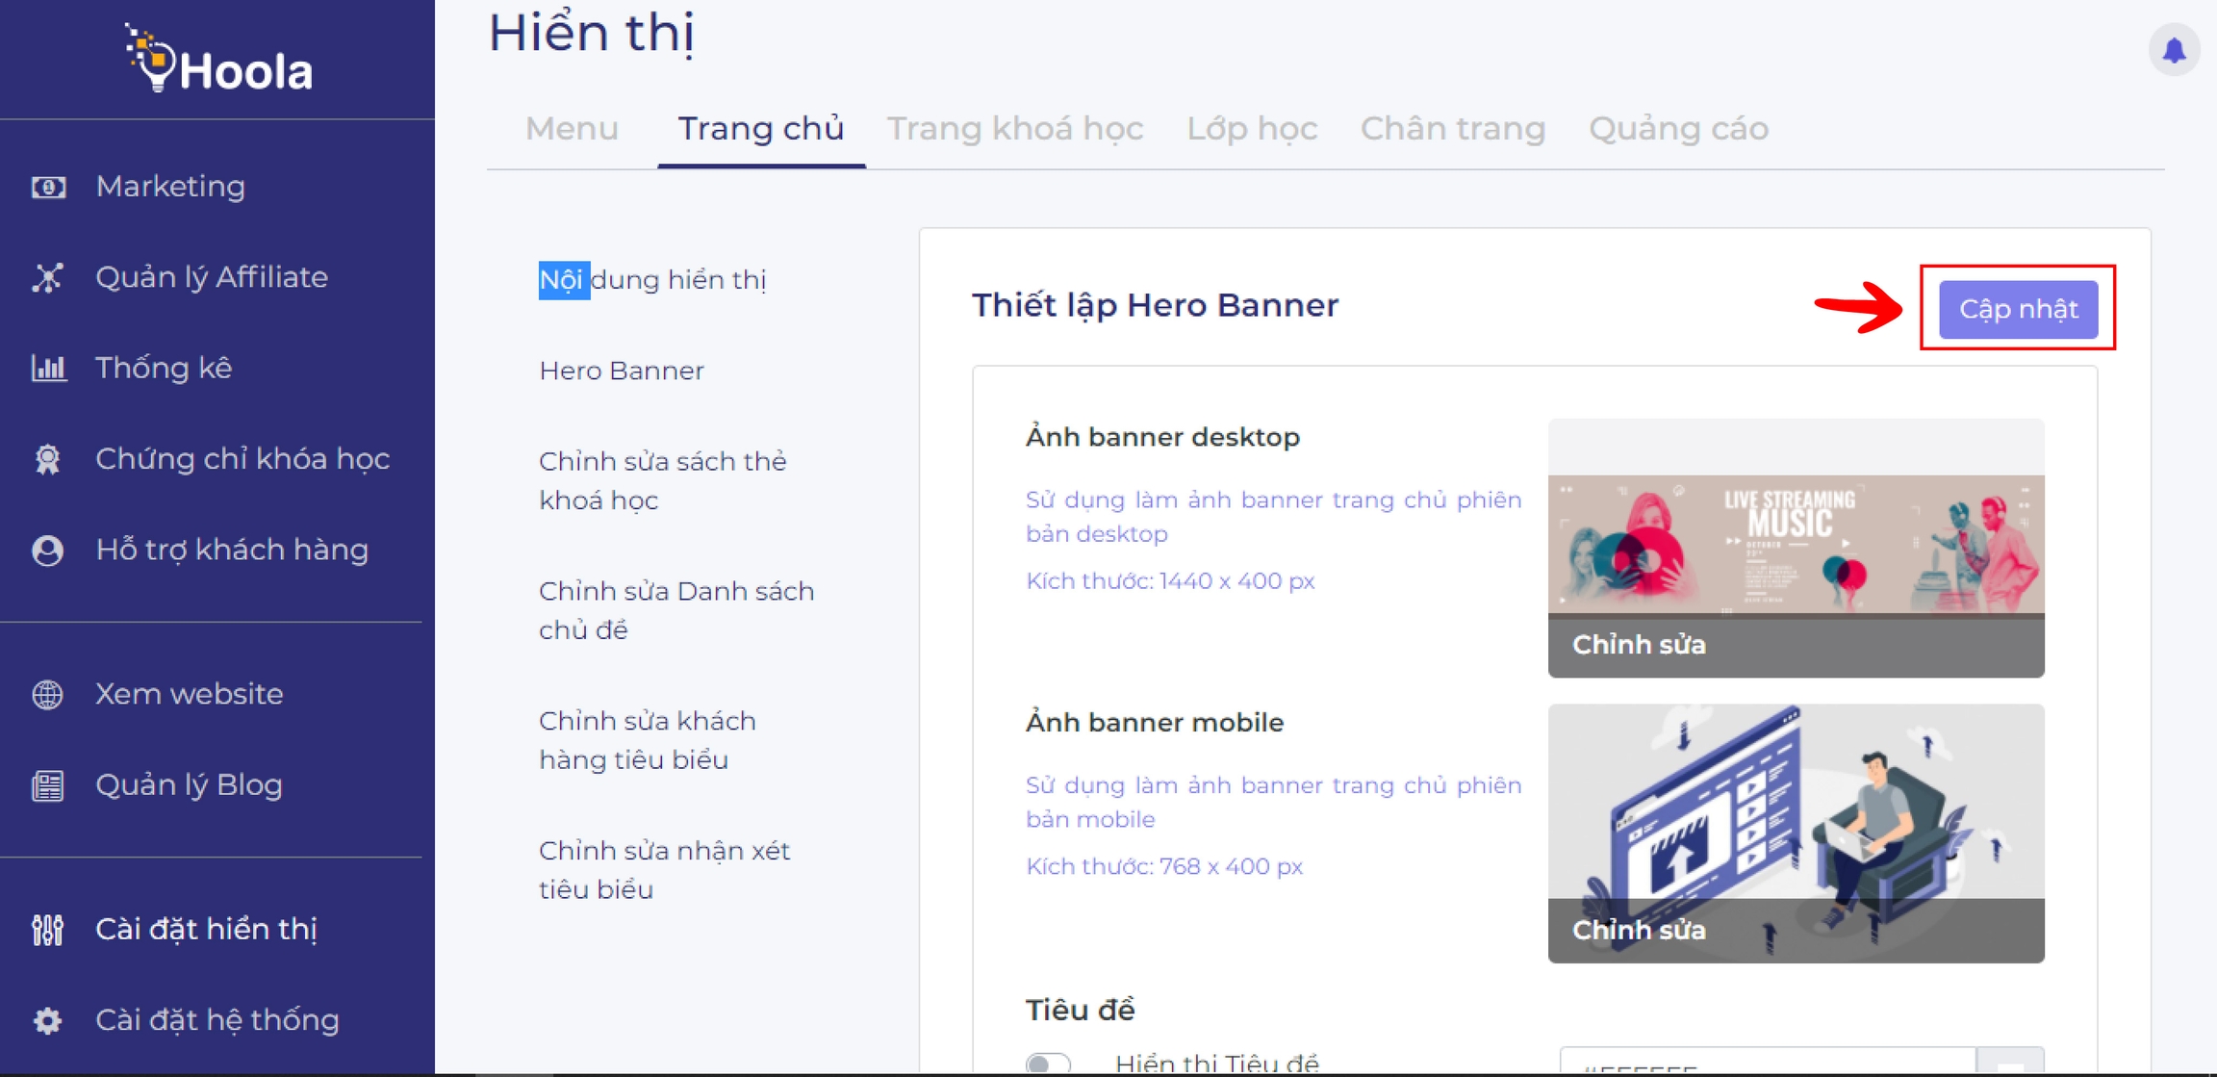Image resolution: width=2217 pixels, height=1077 pixels.
Task: Open the Quảng cáo tab
Action: pyautogui.click(x=1677, y=129)
